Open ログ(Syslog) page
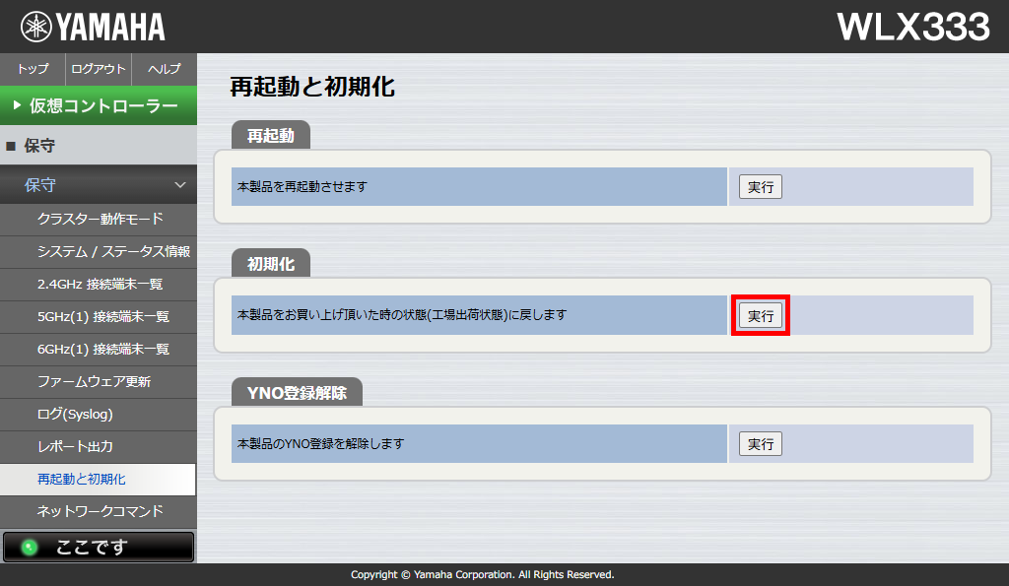Screen dimensions: 1009x586 pyautogui.click(x=99, y=415)
